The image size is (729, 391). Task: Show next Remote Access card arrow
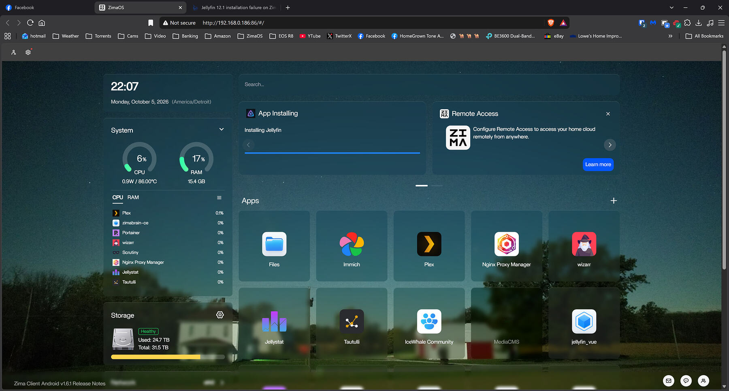click(x=610, y=145)
